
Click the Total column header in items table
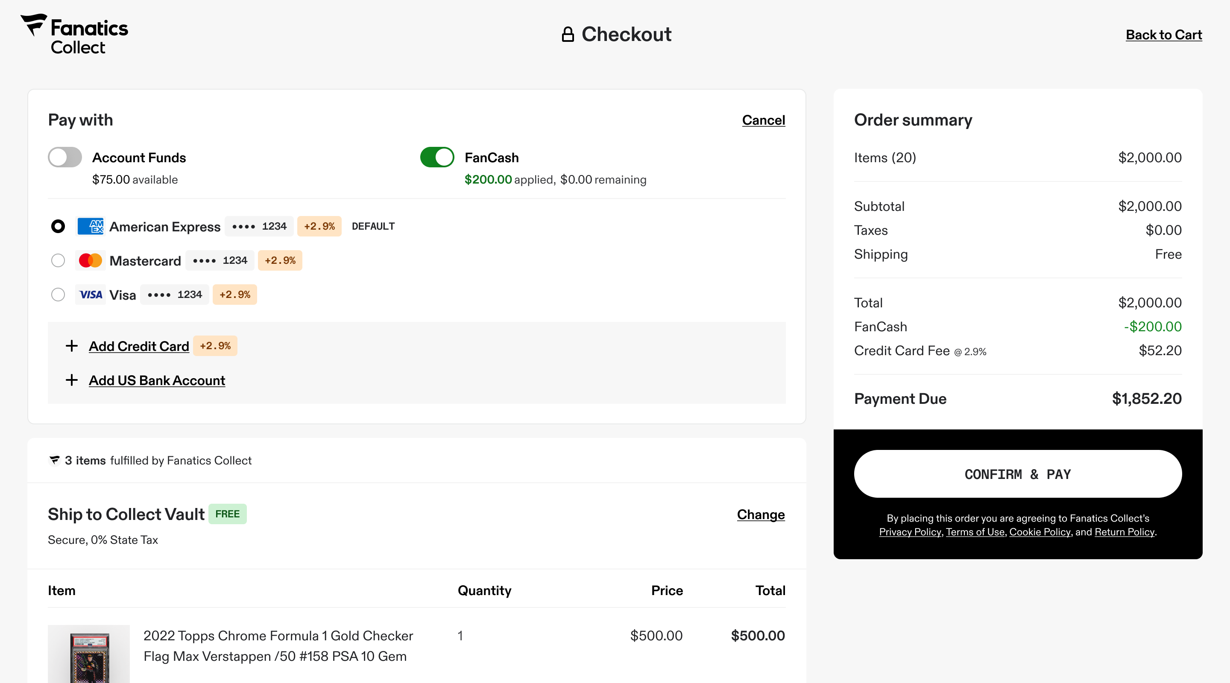tap(770, 591)
